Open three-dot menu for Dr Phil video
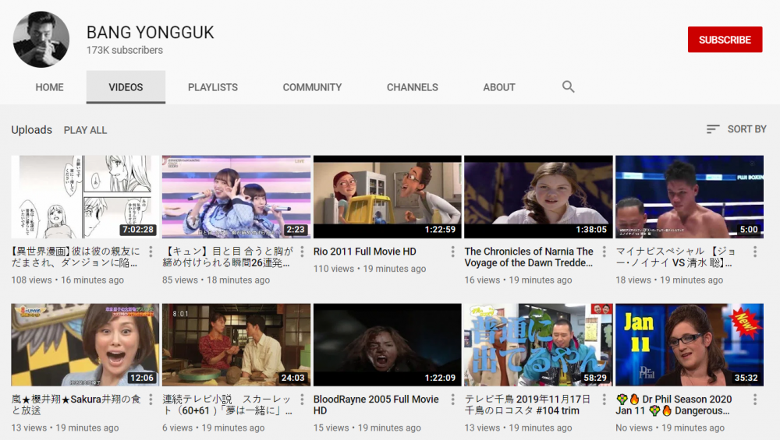This screenshot has height=440, width=780. (x=754, y=400)
